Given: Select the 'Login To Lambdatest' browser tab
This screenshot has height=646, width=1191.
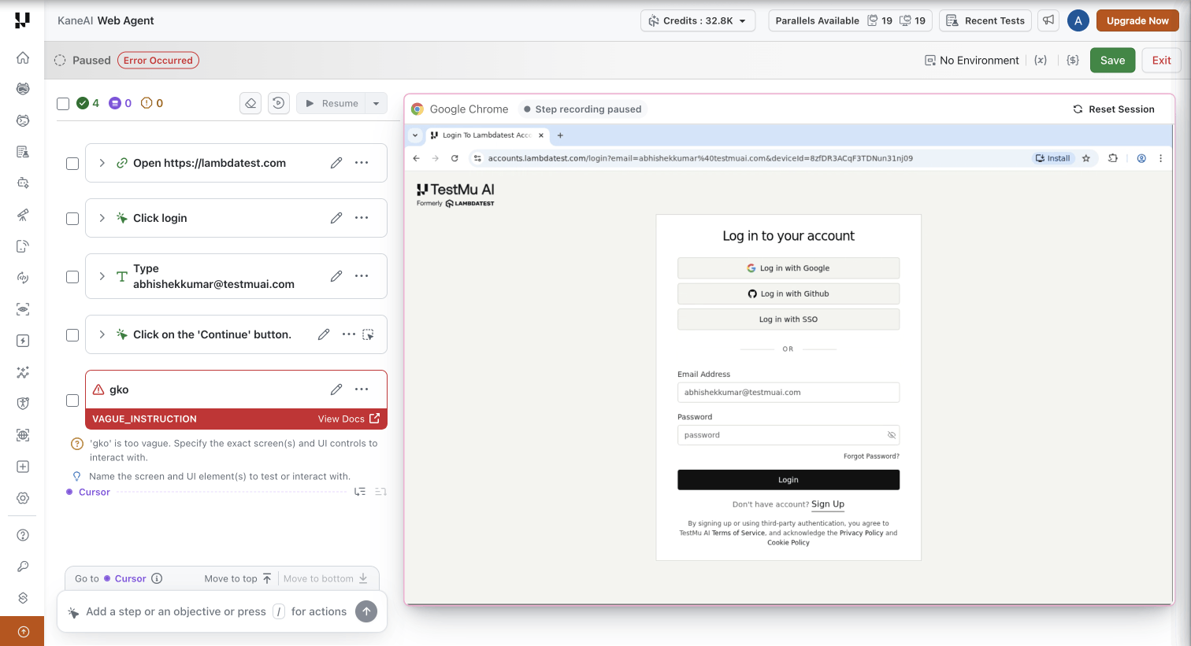Looking at the screenshot, I should click(x=487, y=135).
